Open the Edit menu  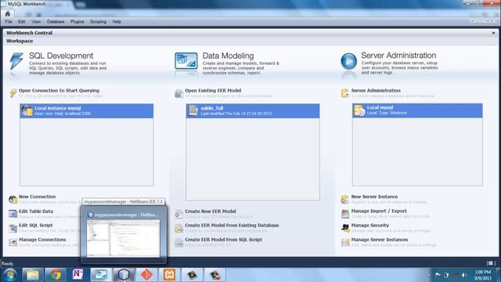tap(21, 22)
